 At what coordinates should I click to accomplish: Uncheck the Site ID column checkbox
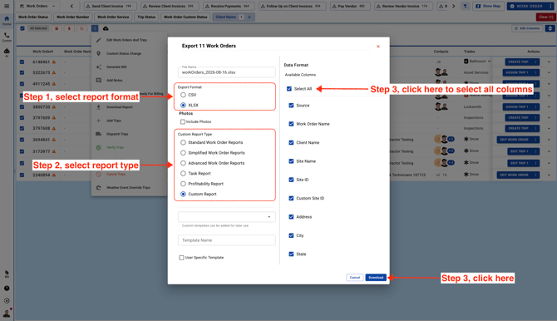coord(291,180)
